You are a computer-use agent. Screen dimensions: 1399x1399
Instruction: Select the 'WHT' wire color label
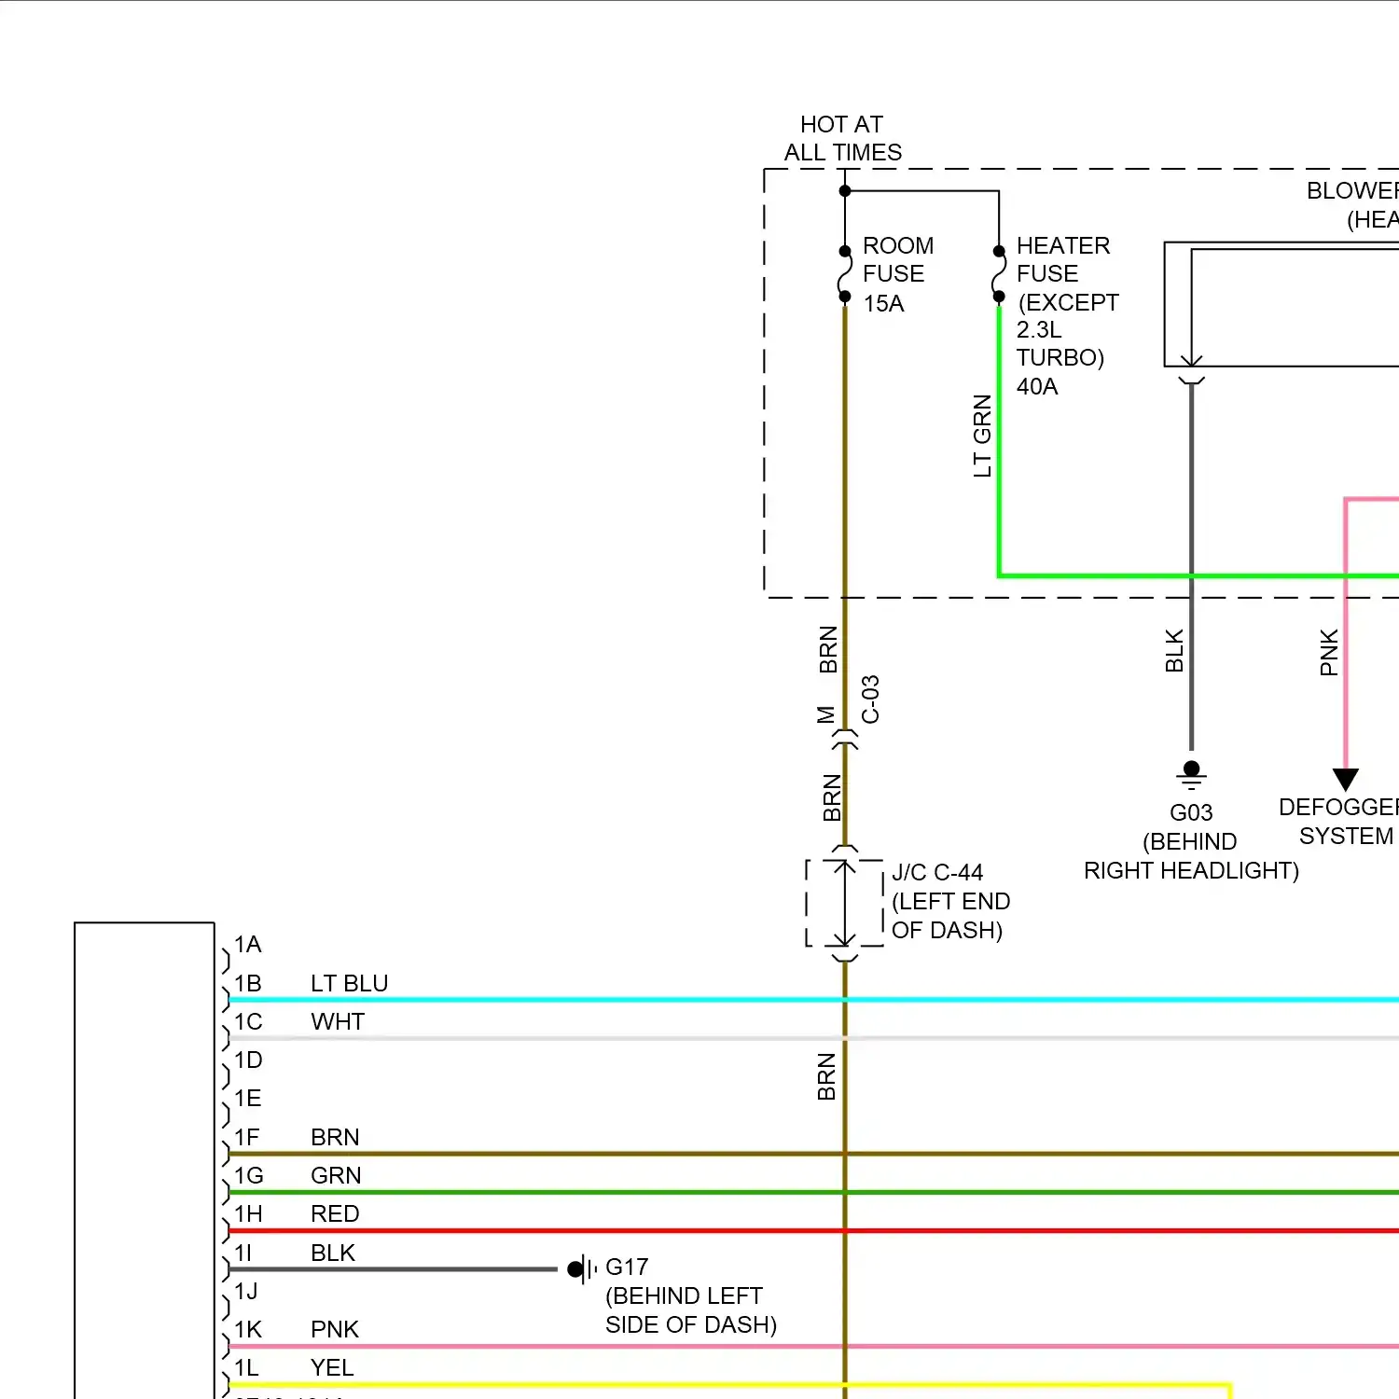coord(338,1021)
